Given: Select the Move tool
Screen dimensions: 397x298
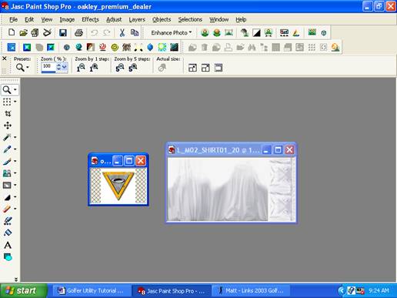Looking at the screenshot, I should [8, 126].
